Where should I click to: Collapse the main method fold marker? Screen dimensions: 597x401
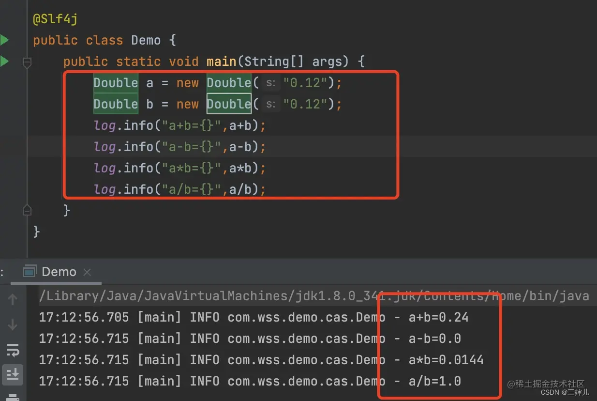(x=27, y=62)
